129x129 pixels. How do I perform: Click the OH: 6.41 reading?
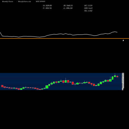coord(88,8)
